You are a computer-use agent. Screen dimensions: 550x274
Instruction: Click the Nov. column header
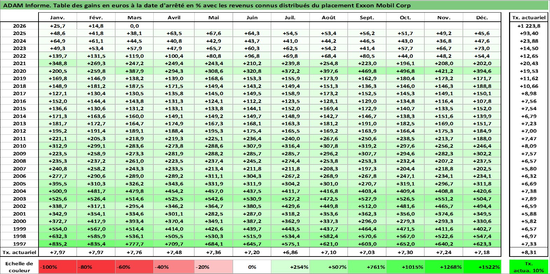click(x=444, y=17)
